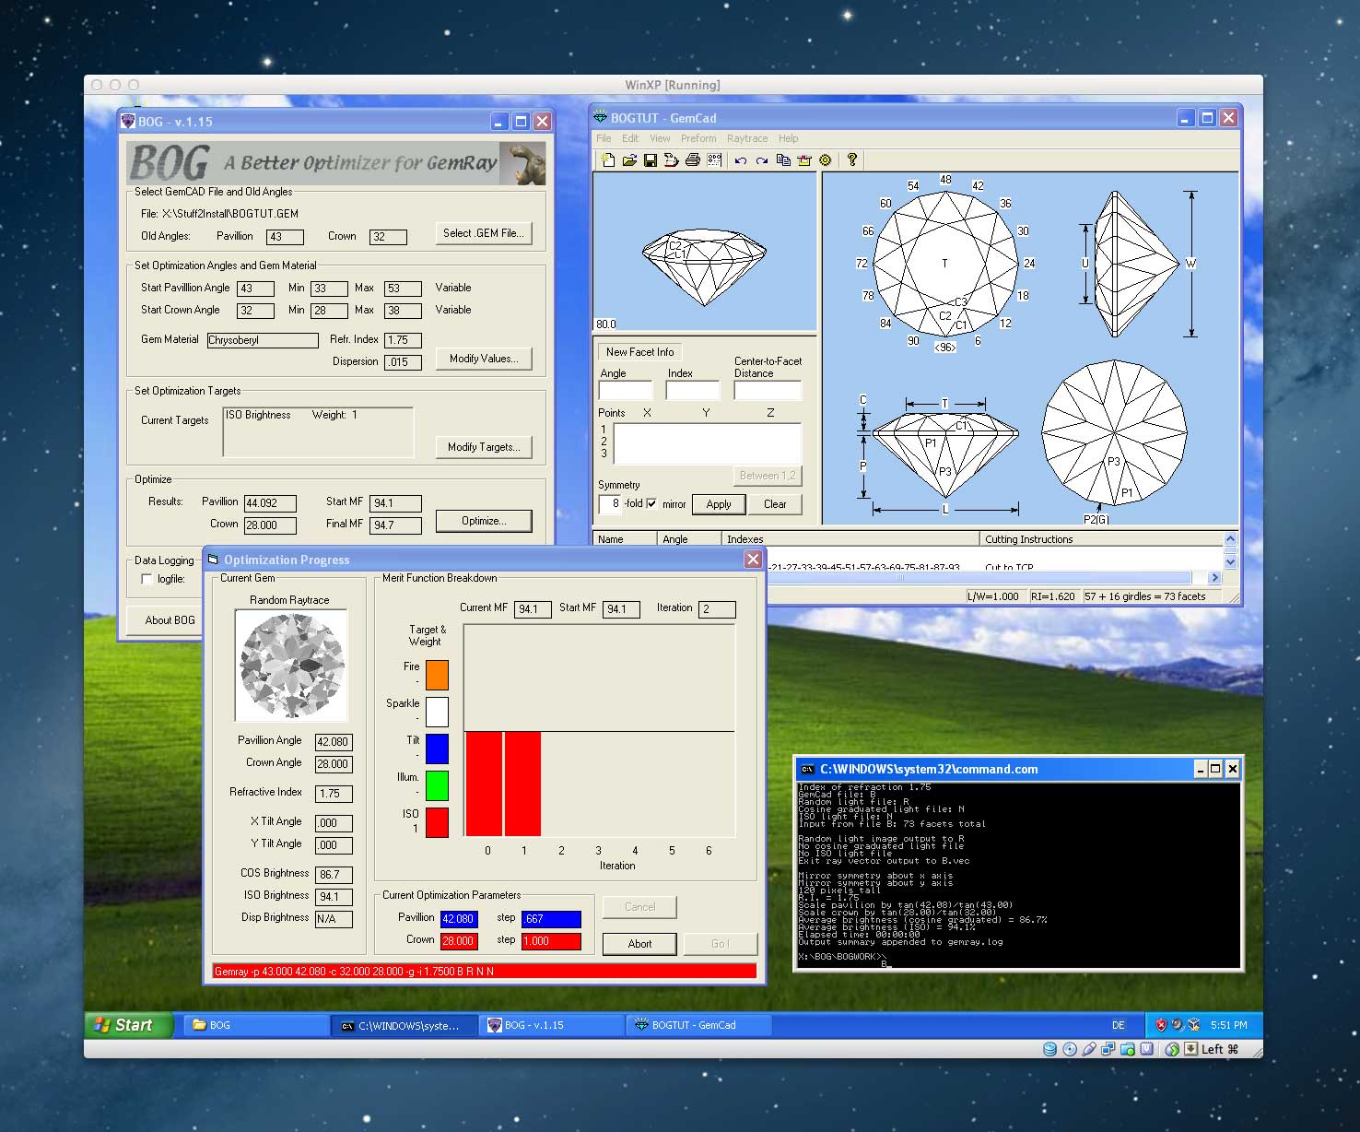Click the Center-to-Facet Distance input field
The image size is (1360, 1132).
coord(768,391)
